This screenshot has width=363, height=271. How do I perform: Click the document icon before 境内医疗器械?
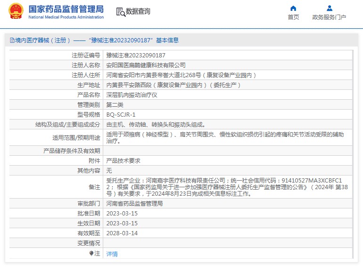point(12,41)
